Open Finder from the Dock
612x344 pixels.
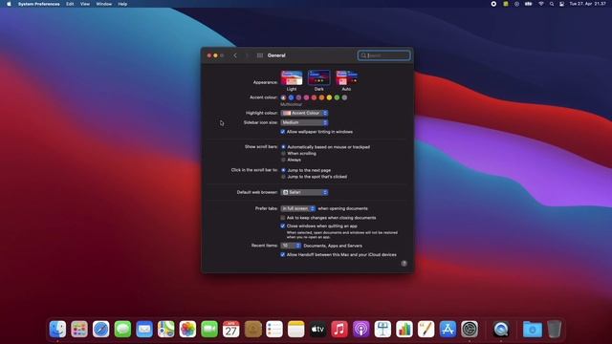tap(57, 329)
